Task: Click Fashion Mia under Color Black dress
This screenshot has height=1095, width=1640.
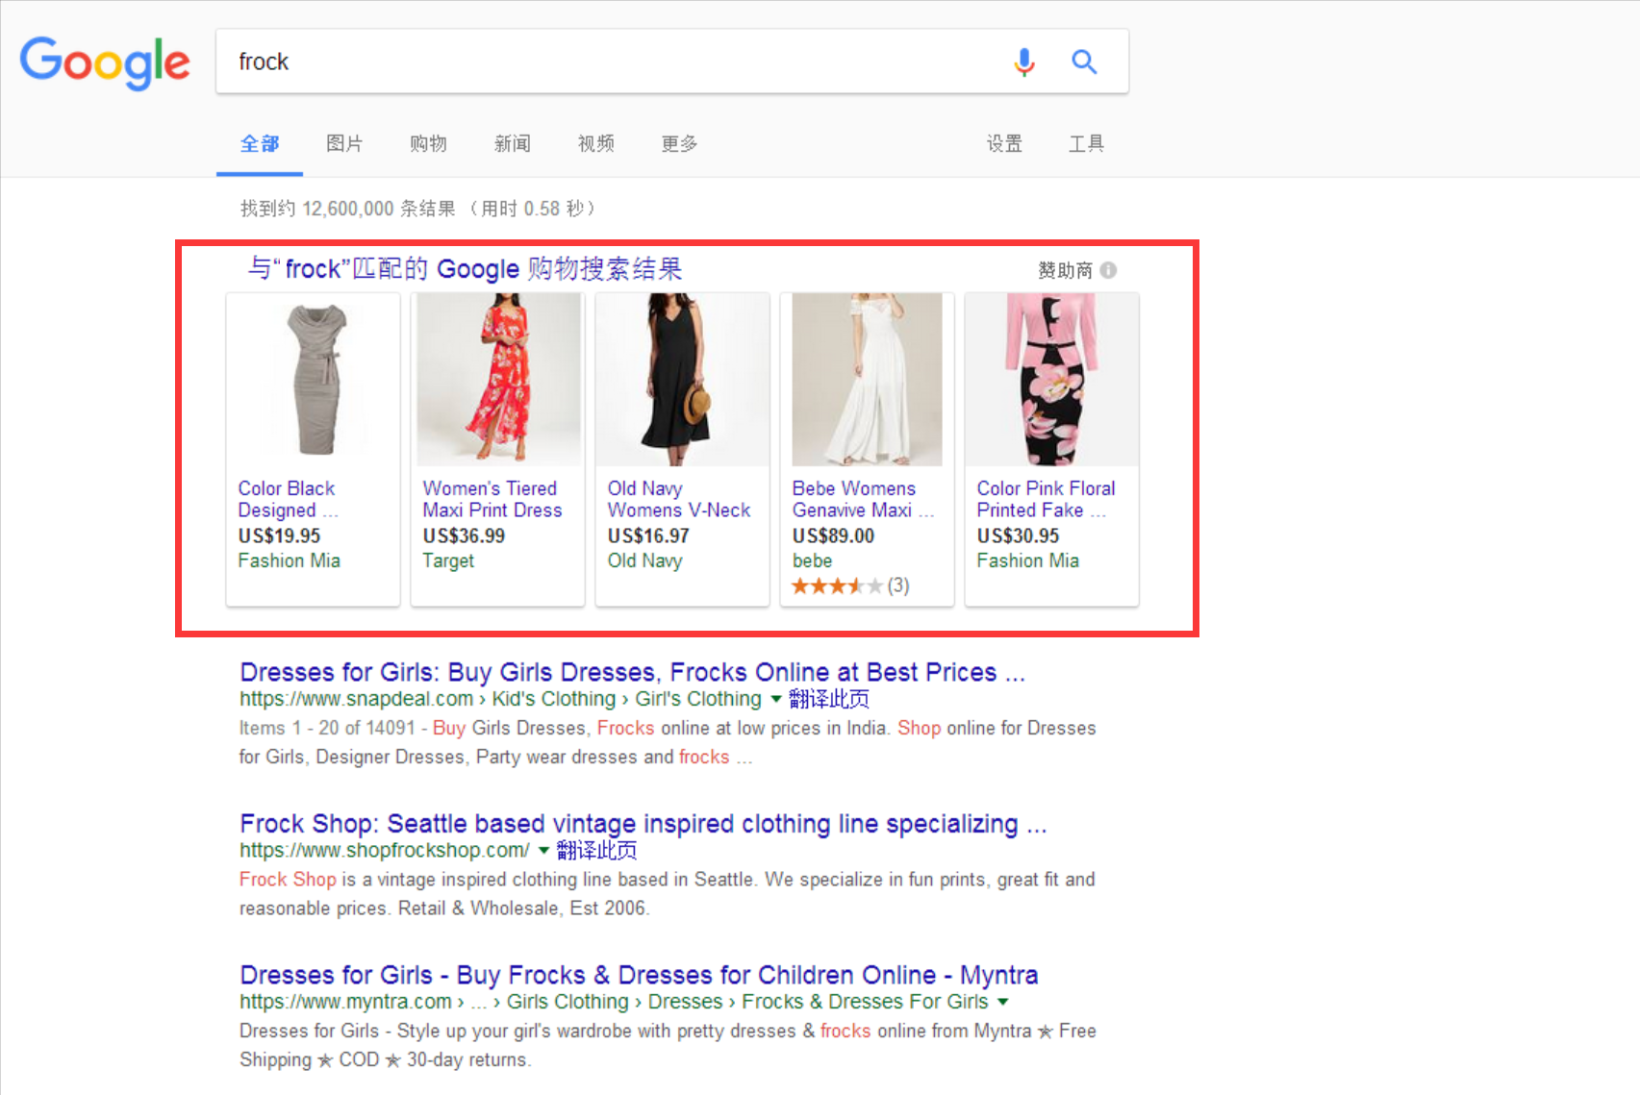Action: (289, 560)
